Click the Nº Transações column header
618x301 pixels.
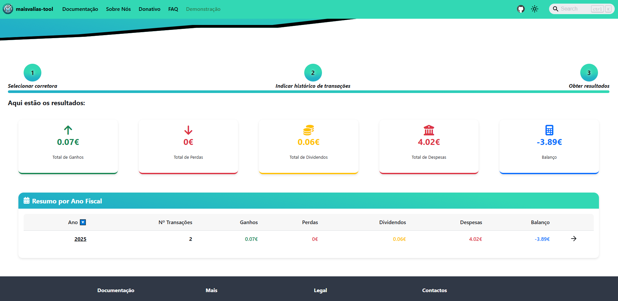coord(175,222)
